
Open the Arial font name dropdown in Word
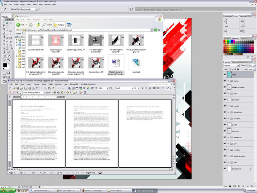pyautogui.click(x=133, y=88)
